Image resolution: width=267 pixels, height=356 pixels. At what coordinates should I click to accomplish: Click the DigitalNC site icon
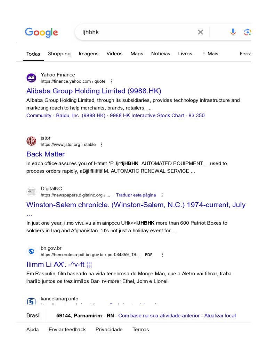tap(31, 192)
